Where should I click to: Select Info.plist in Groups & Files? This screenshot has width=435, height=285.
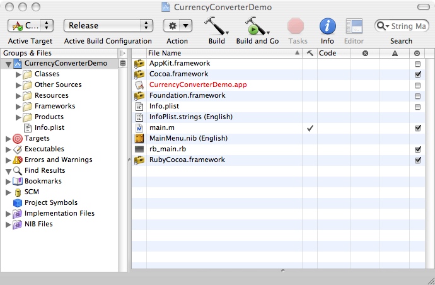(x=49, y=127)
